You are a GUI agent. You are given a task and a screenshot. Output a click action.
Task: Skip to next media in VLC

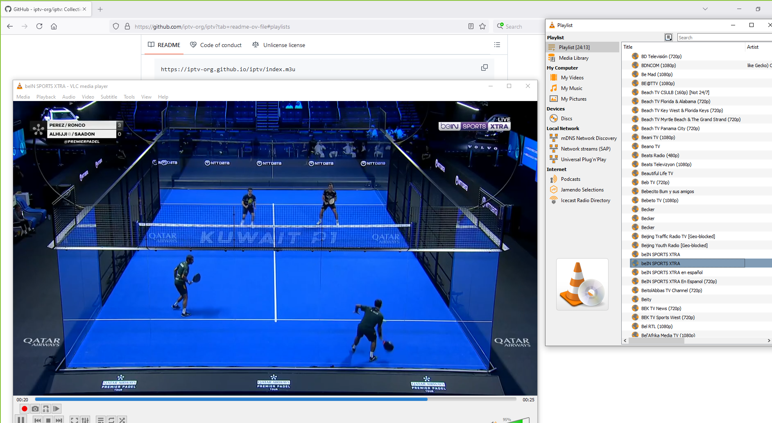59,420
